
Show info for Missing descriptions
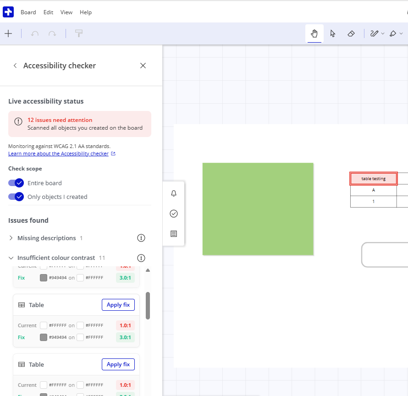(141, 238)
